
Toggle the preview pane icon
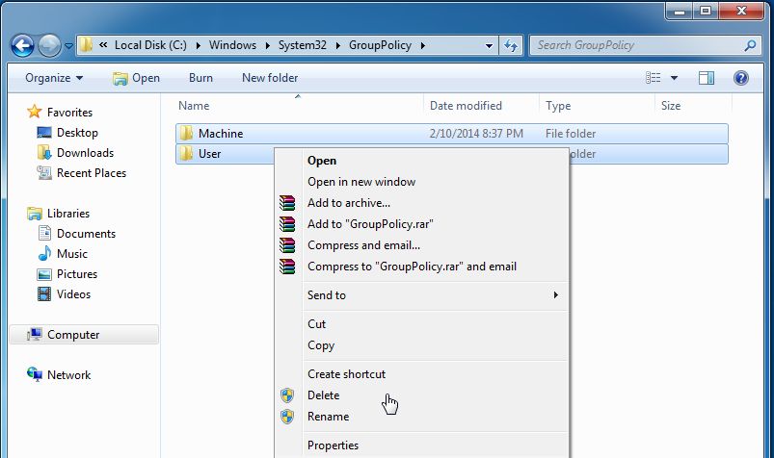tap(707, 78)
